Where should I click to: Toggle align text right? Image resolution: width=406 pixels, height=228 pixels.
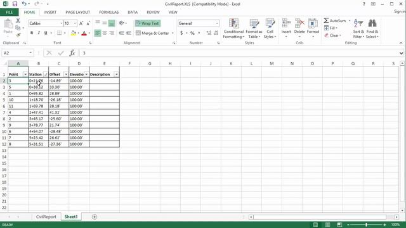pos(112,33)
